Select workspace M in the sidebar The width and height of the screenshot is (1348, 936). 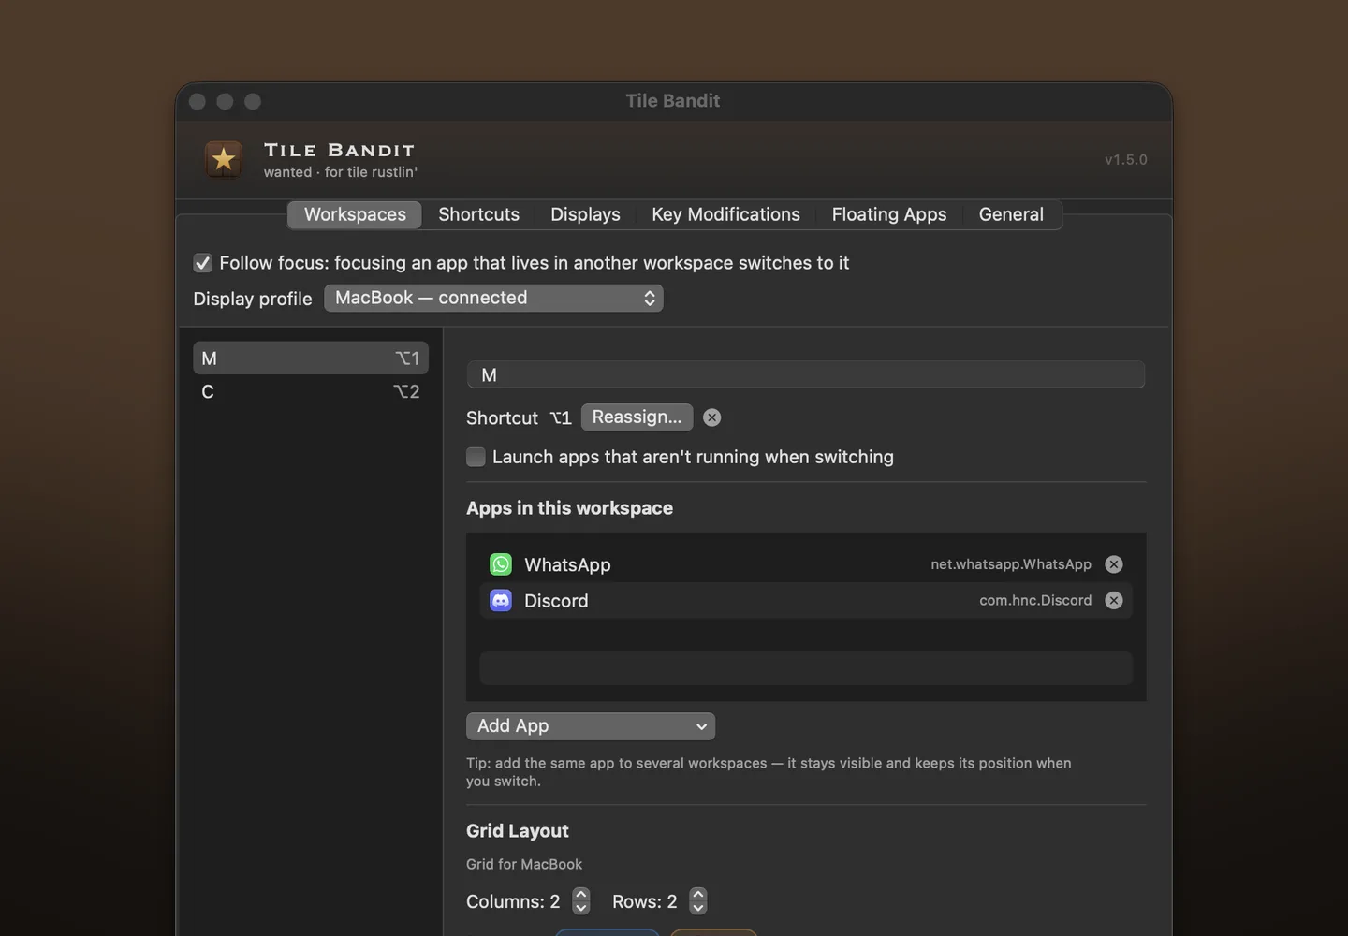coord(311,358)
